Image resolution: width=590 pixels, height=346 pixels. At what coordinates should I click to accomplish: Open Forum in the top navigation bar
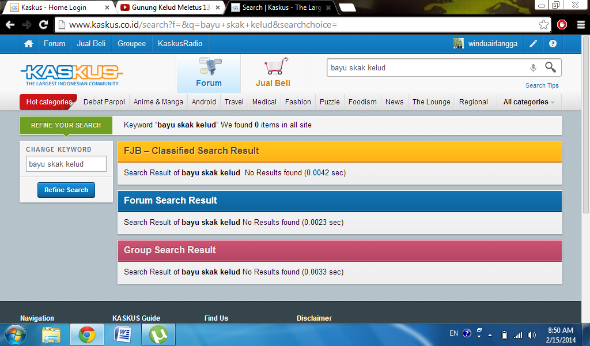point(54,44)
